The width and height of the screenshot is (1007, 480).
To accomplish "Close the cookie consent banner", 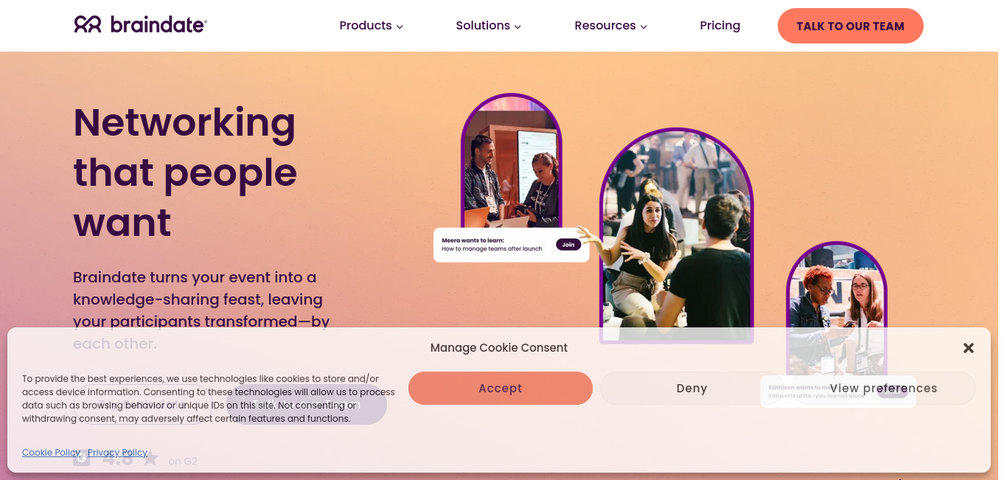I will tap(969, 348).
